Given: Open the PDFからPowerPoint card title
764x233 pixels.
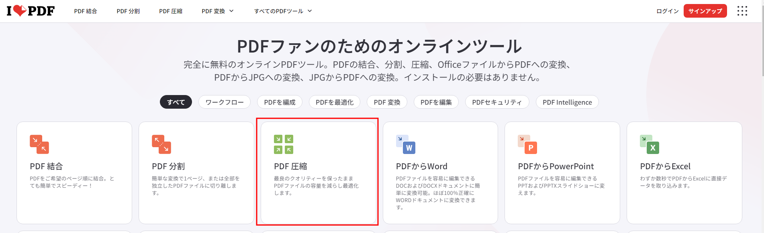Looking at the screenshot, I should point(556,166).
